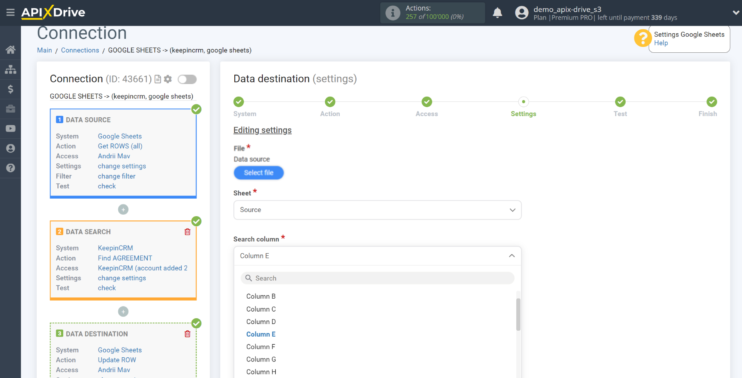Open the help question sidebar icon

click(x=11, y=168)
